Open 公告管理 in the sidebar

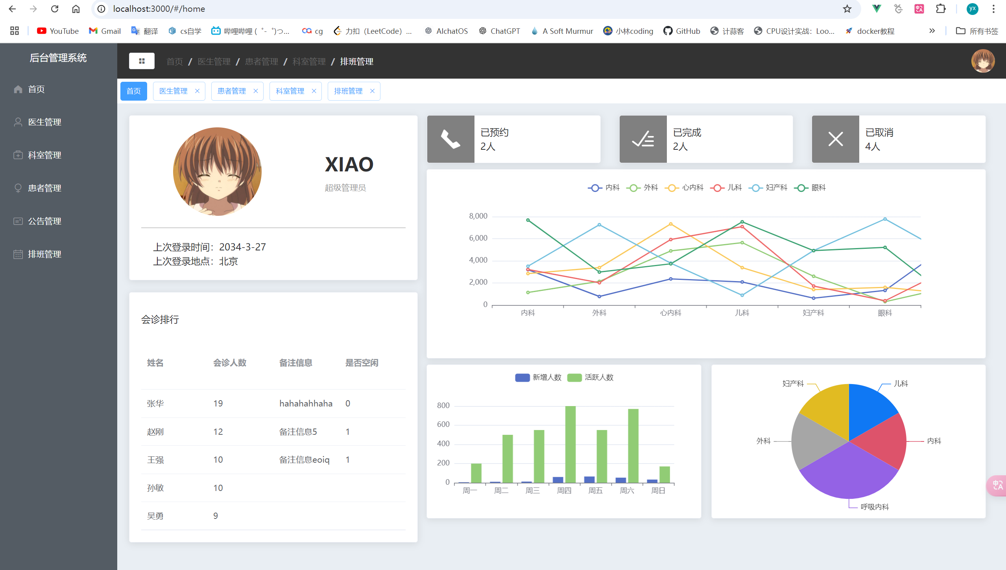pyautogui.click(x=44, y=221)
